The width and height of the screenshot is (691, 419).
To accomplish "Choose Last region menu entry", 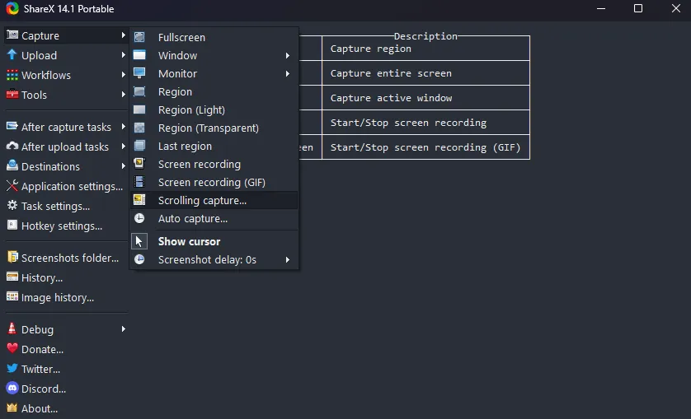I will tap(185, 146).
